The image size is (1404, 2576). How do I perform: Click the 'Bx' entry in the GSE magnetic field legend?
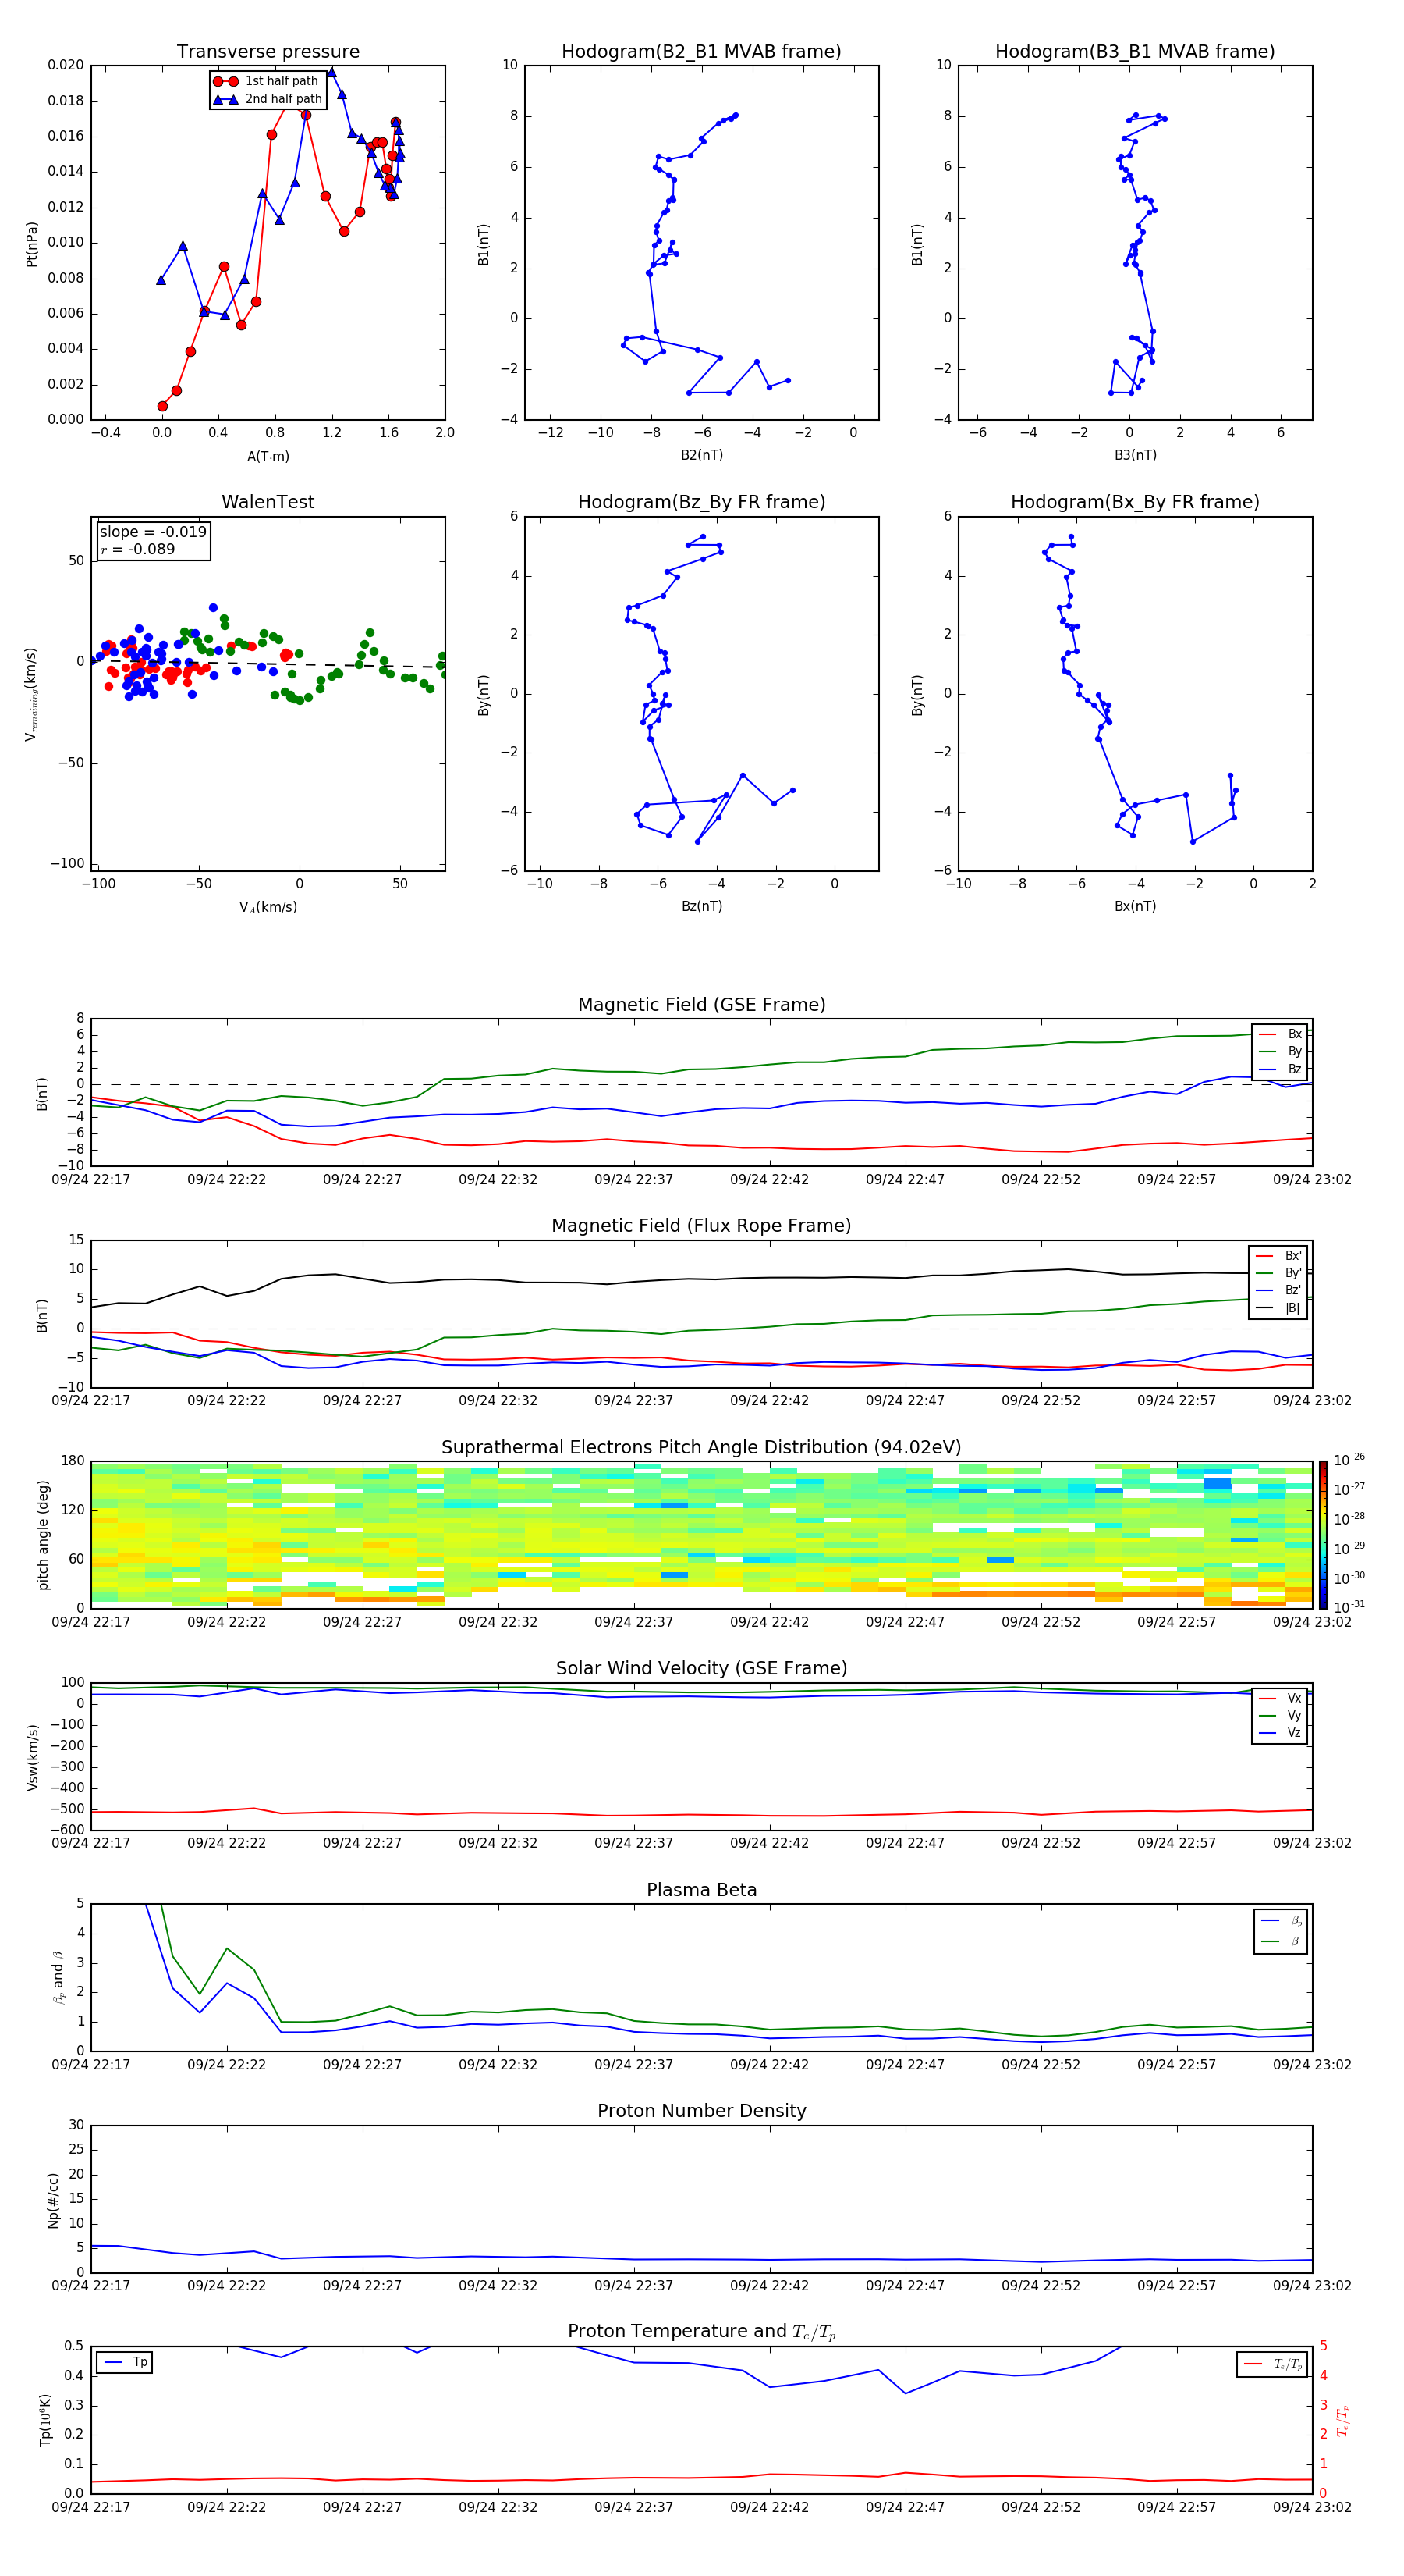point(1280,1035)
